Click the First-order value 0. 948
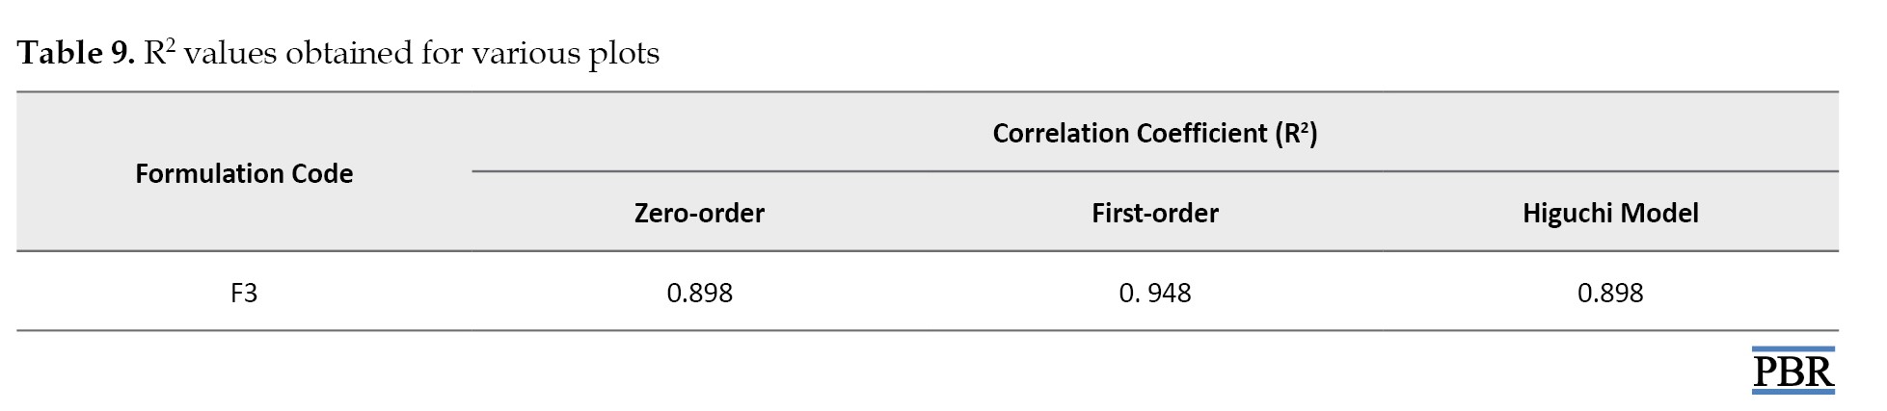This screenshot has width=1887, height=411. 1155,293
